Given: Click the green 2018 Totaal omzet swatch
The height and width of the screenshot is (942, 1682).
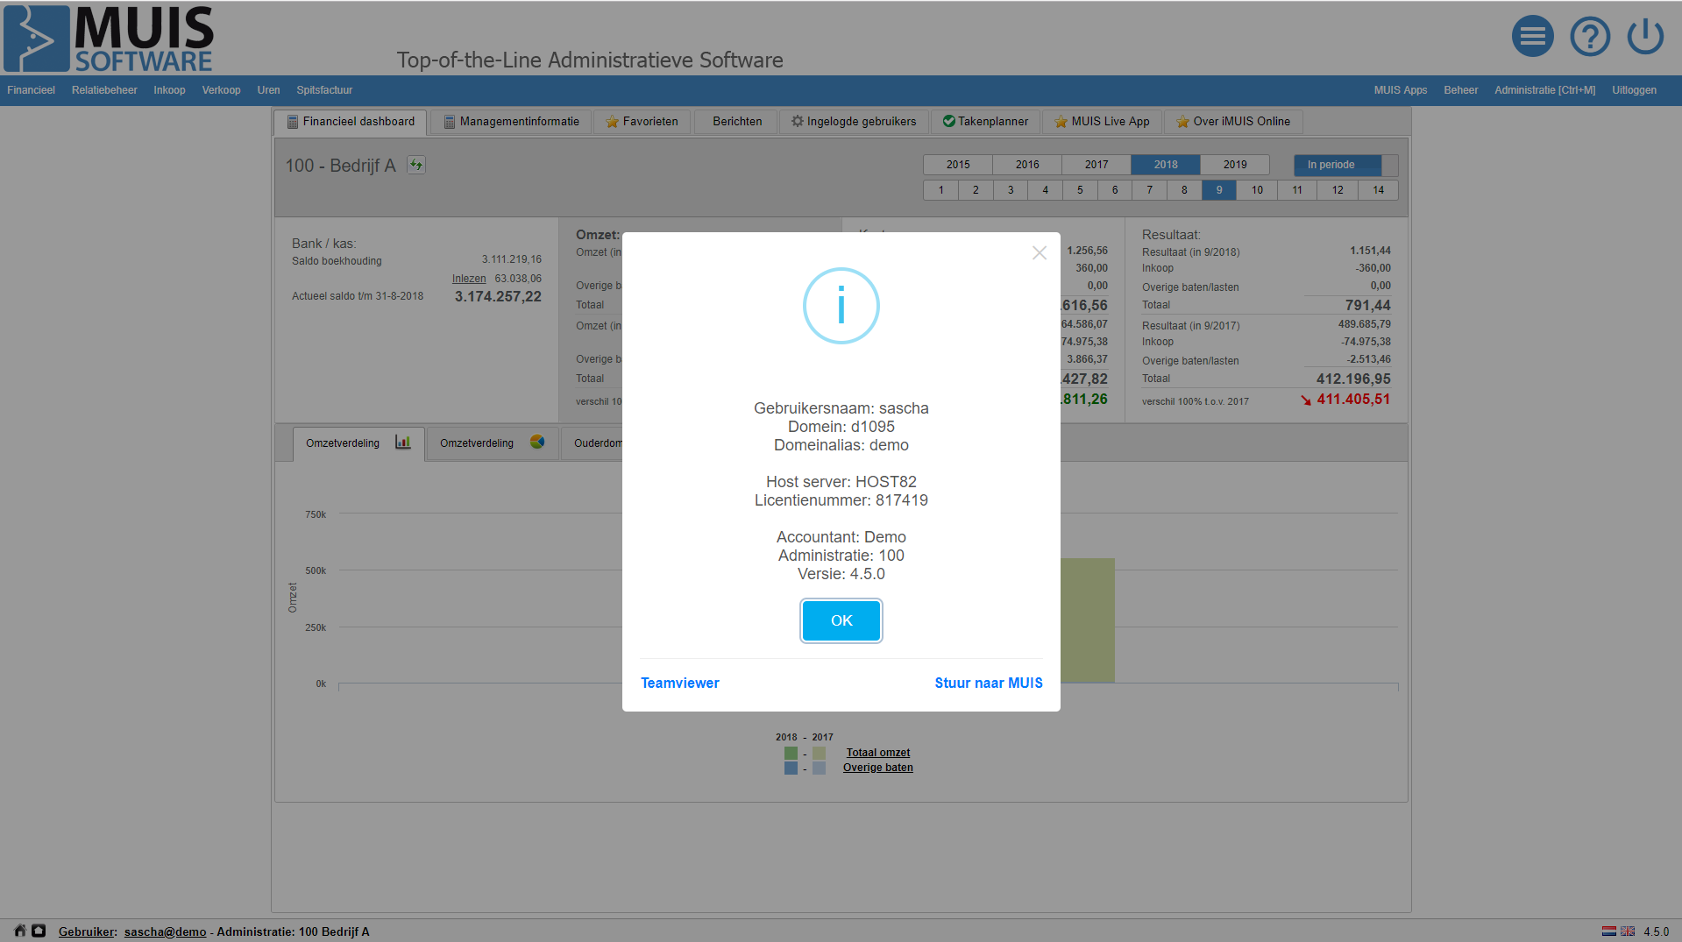Looking at the screenshot, I should click(791, 754).
